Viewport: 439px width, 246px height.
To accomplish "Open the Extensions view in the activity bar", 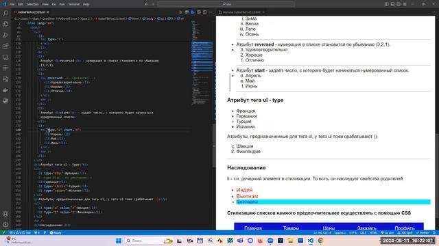I will click(x=5, y=46).
